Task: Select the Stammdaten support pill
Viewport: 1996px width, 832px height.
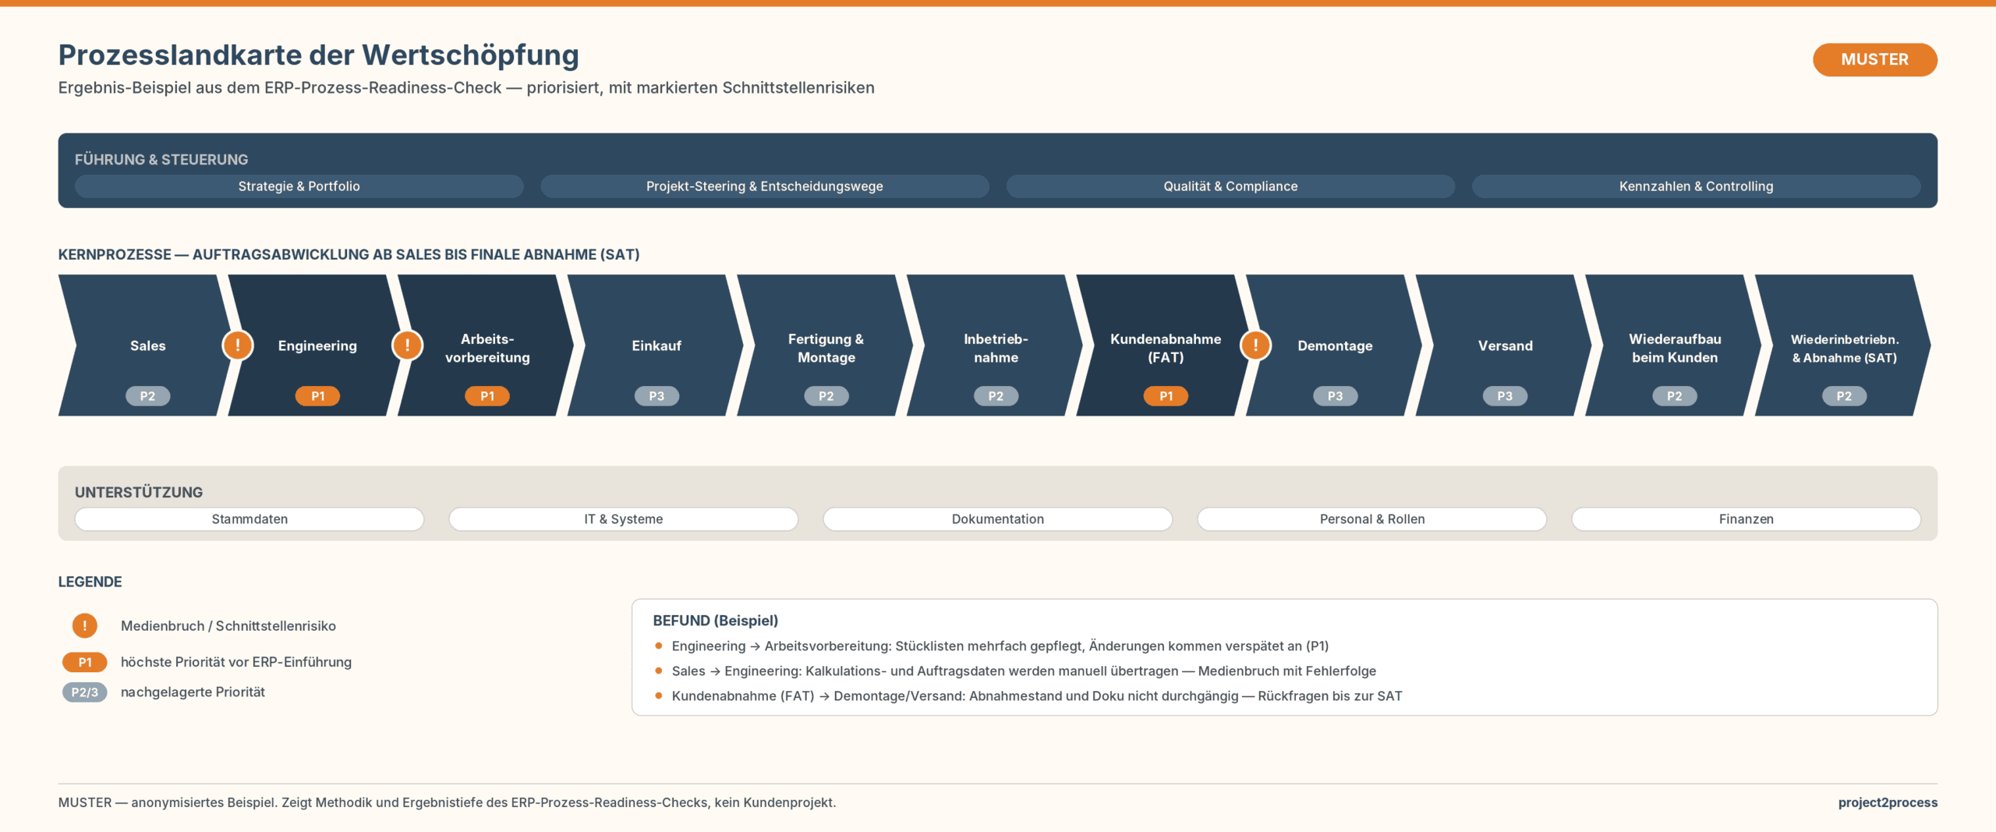Action: 249,519
